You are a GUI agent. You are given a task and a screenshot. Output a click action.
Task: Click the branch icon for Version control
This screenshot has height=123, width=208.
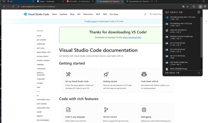coord(106,110)
